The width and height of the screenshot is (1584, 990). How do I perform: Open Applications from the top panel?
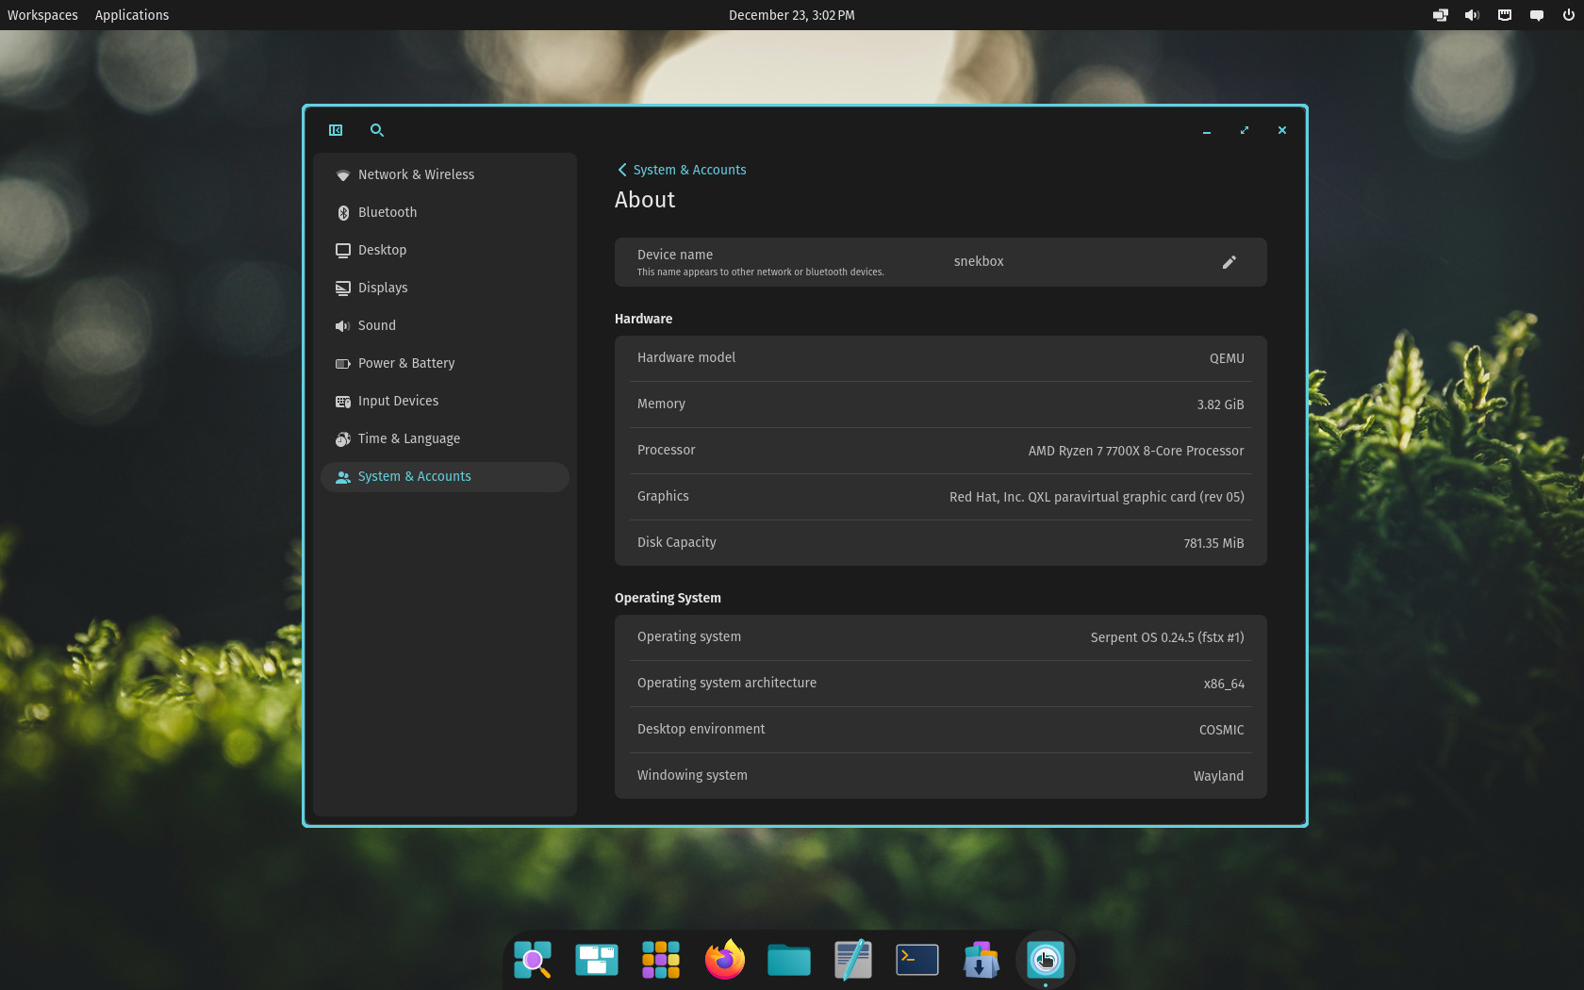[132, 15]
